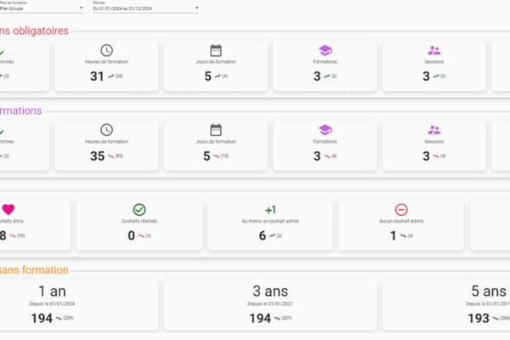Click the +1 Au moins un souhait icon
510x340 pixels.
click(270, 210)
